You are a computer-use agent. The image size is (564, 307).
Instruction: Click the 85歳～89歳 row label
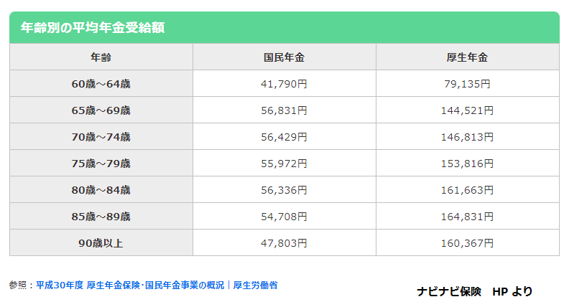101,217
